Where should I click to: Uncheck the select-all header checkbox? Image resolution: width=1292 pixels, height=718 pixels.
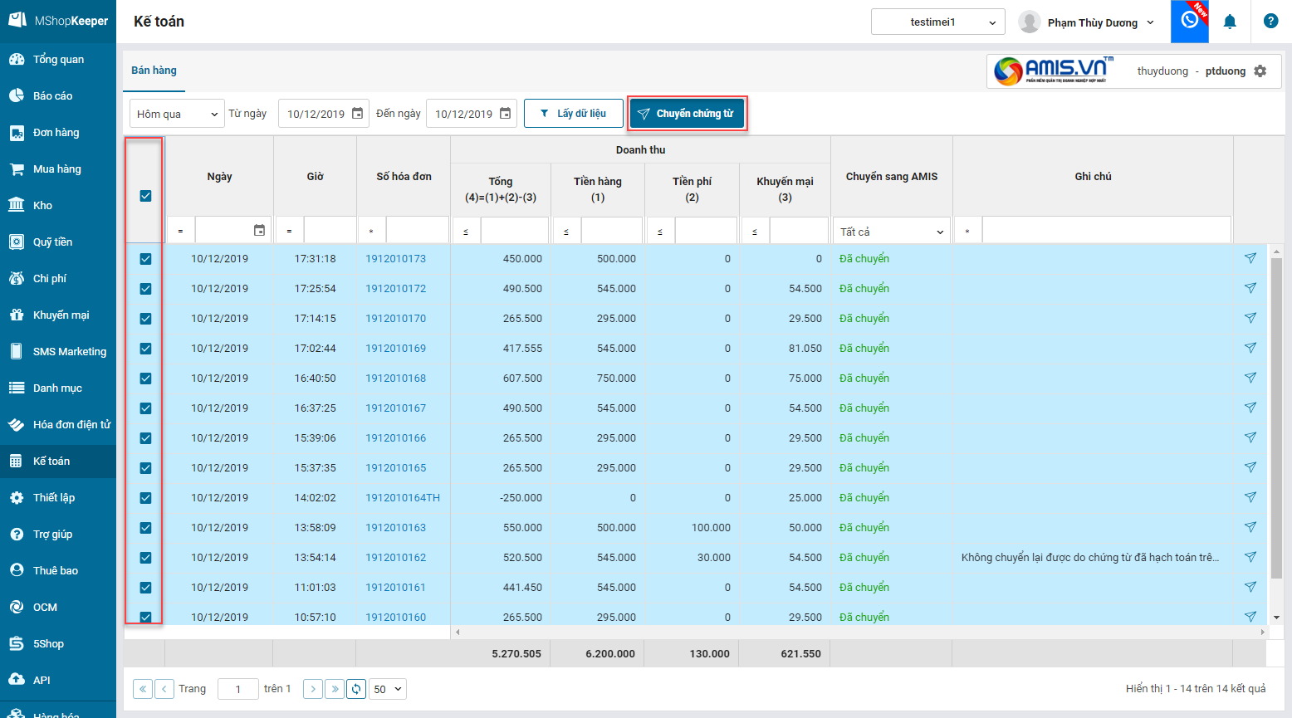(x=145, y=196)
